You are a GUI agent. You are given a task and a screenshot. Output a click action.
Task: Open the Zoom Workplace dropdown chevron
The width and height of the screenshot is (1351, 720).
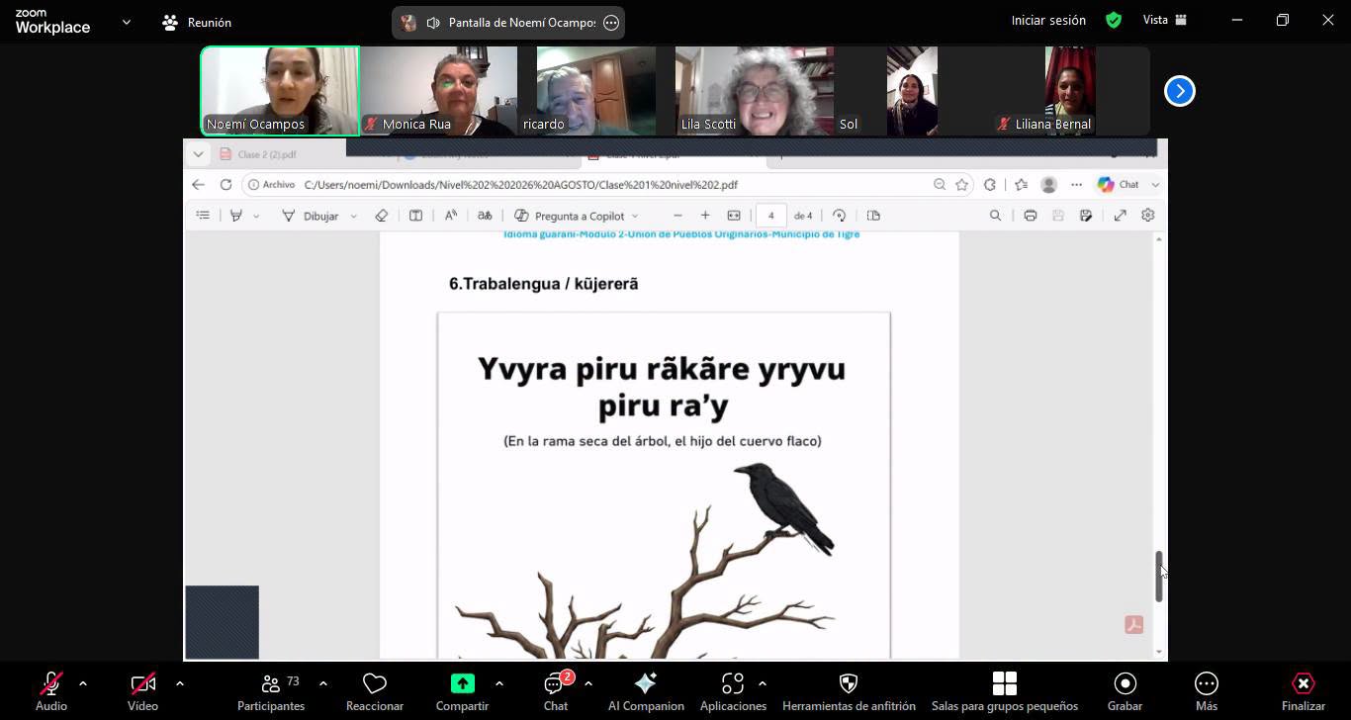[x=127, y=22]
